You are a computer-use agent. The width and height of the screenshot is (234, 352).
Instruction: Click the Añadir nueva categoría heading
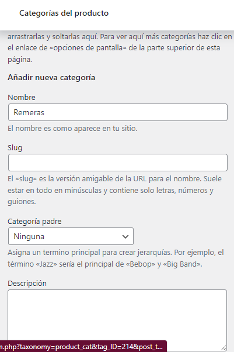point(51,77)
